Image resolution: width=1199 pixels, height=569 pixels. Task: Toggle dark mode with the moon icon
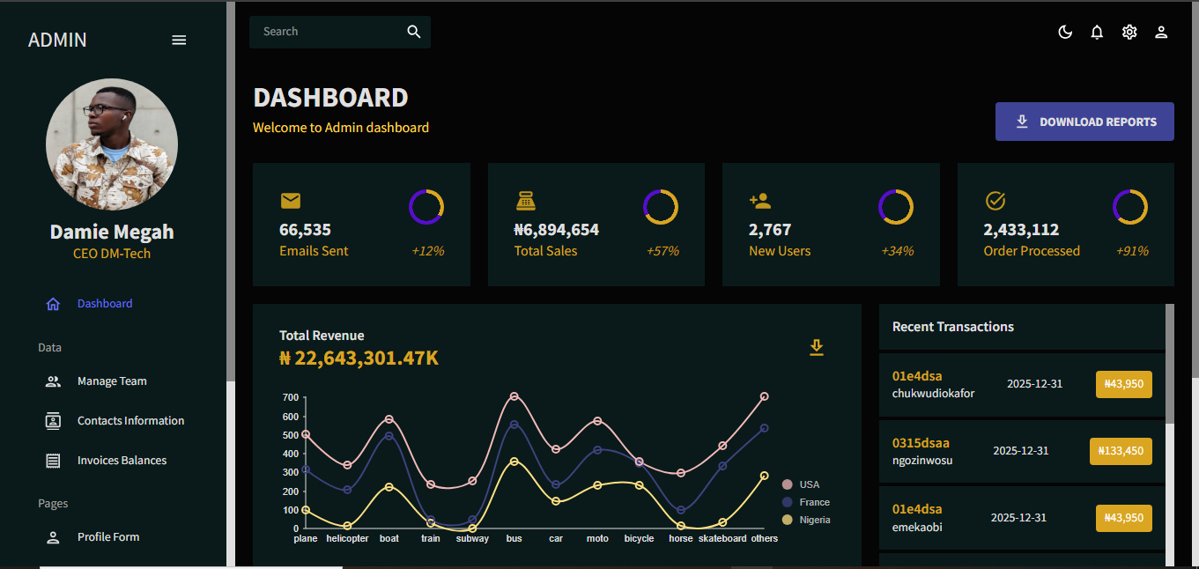click(1065, 32)
